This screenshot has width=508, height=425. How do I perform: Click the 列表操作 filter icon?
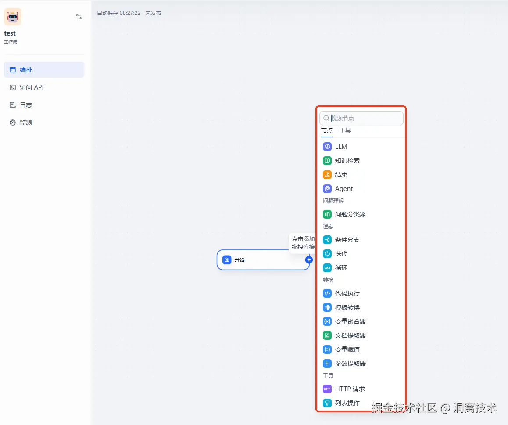[327, 403]
